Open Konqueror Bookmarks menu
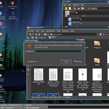Screen dimensions: 109x109 click(x=51, y=31)
